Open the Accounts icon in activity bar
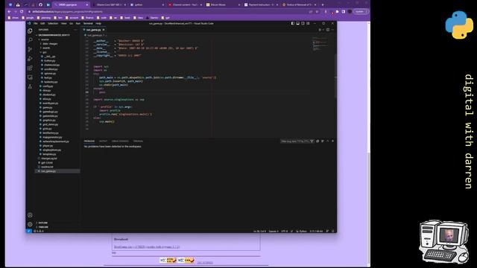This screenshot has height=268, width=477. 30,215
